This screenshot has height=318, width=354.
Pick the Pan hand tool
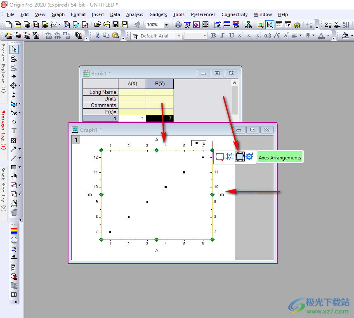pos(14,176)
